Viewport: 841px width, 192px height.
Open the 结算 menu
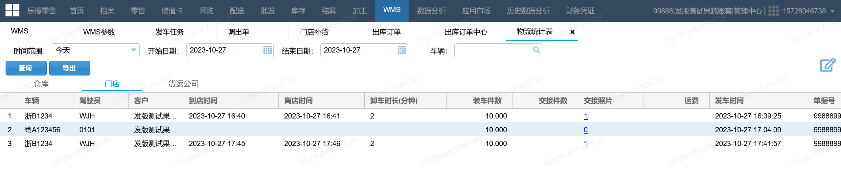pyautogui.click(x=329, y=11)
